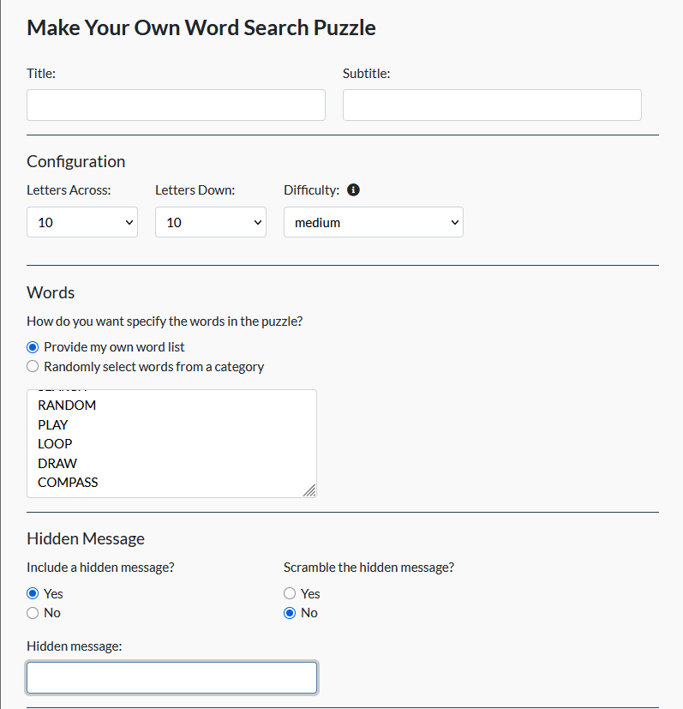
Task: Open the Letters Across dropdown
Action: point(82,222)
